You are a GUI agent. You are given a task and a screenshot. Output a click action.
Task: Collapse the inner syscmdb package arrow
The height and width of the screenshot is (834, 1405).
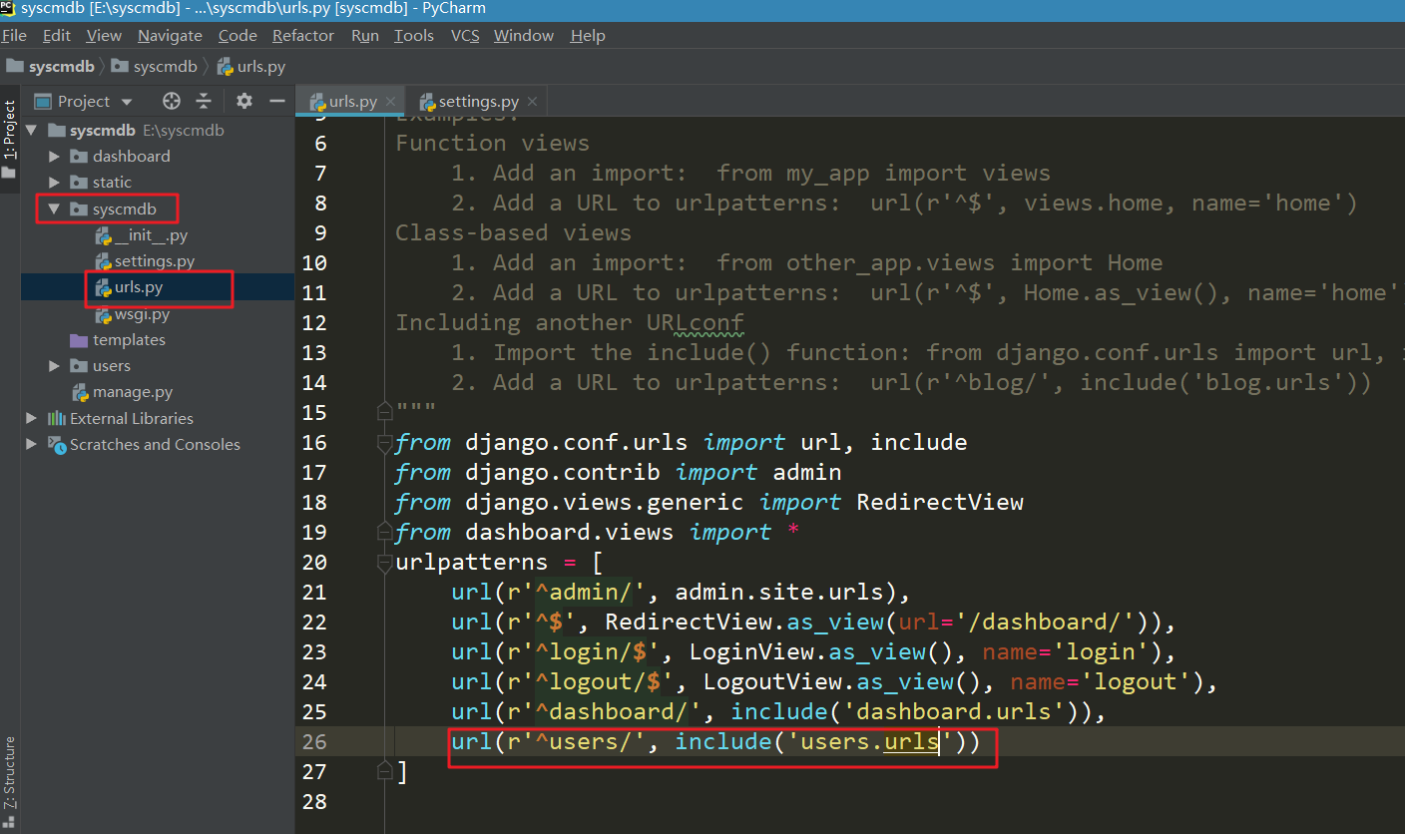coord(54,209)
